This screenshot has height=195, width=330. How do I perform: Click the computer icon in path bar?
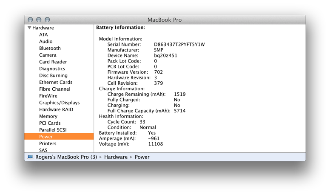(x=30, y=157)
